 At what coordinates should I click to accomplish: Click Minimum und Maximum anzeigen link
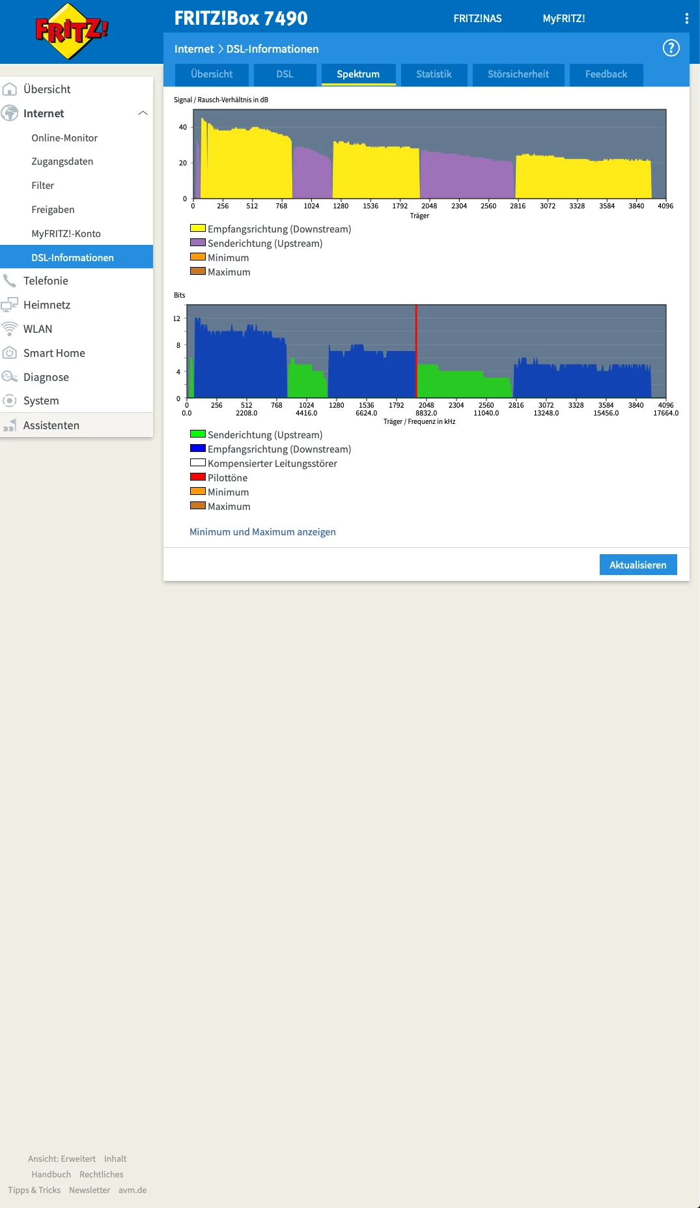[x=262, y=532]
